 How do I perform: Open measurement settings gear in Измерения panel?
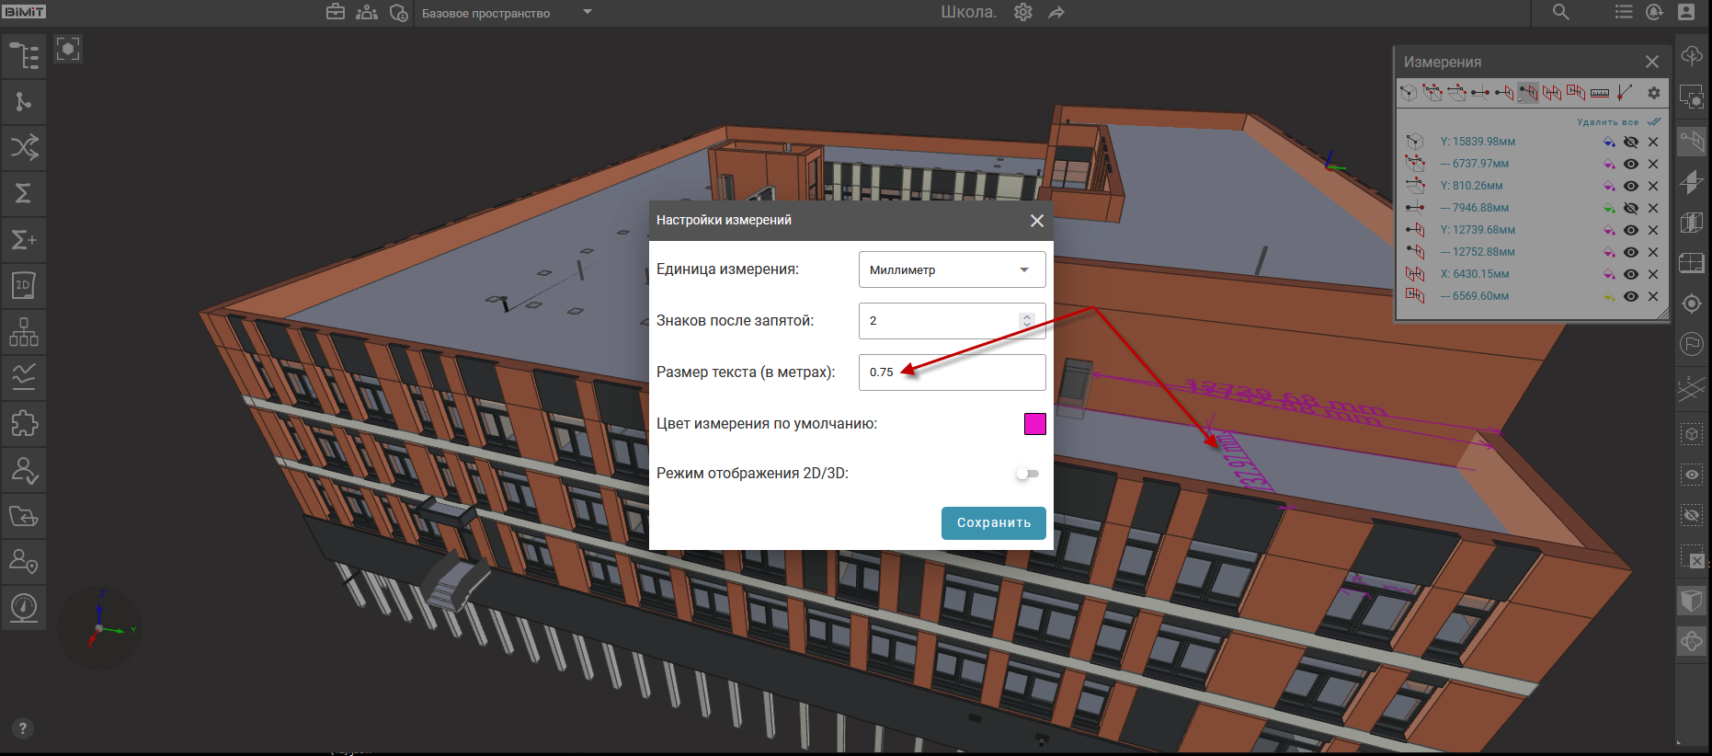[1654, 93]
